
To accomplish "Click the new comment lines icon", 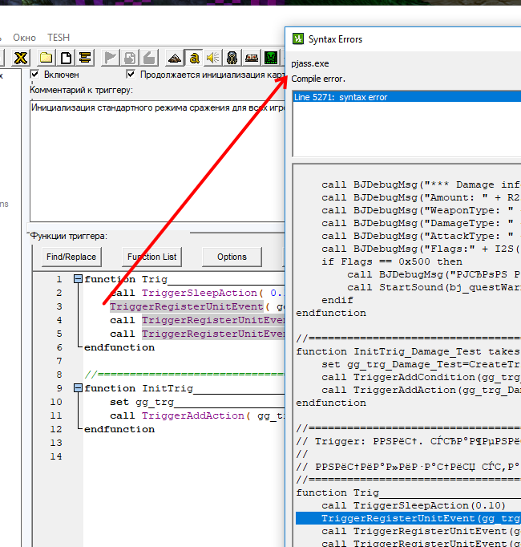I will pyautogui.click(x=85, y=58).
